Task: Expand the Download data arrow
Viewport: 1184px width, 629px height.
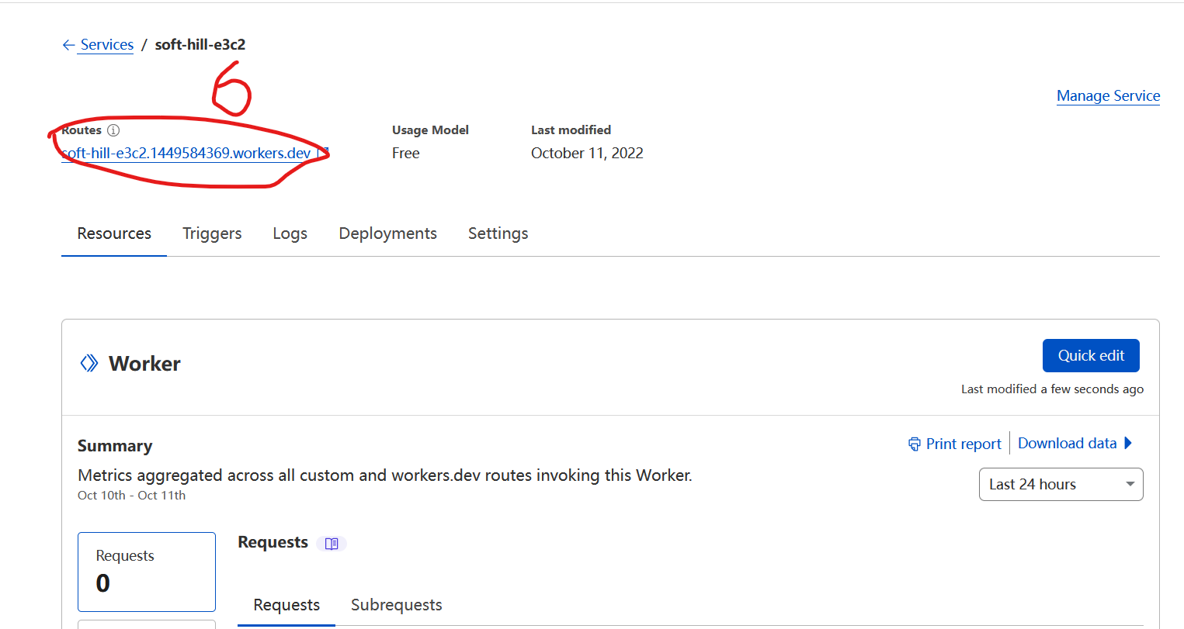Action: coord(1128,443)
